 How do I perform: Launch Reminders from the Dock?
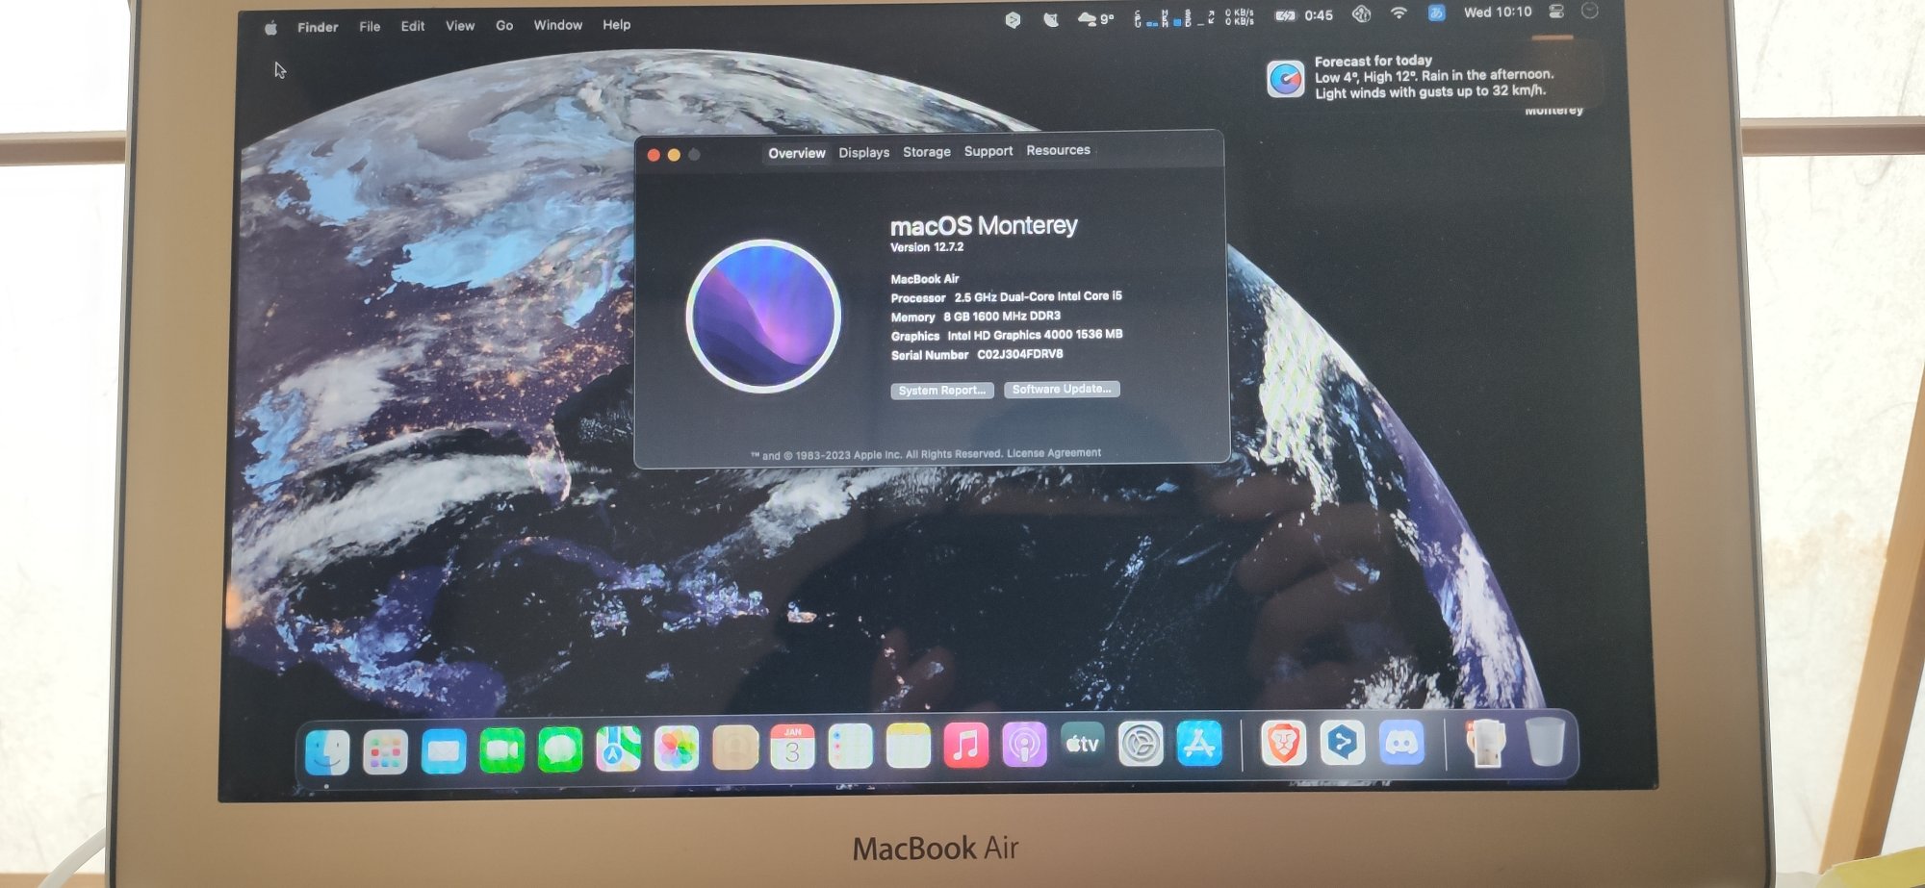[x=850, y=746]
